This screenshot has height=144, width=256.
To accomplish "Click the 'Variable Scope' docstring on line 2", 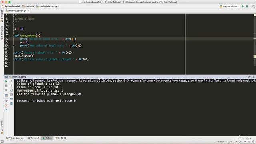I will (x=24, y=19).
